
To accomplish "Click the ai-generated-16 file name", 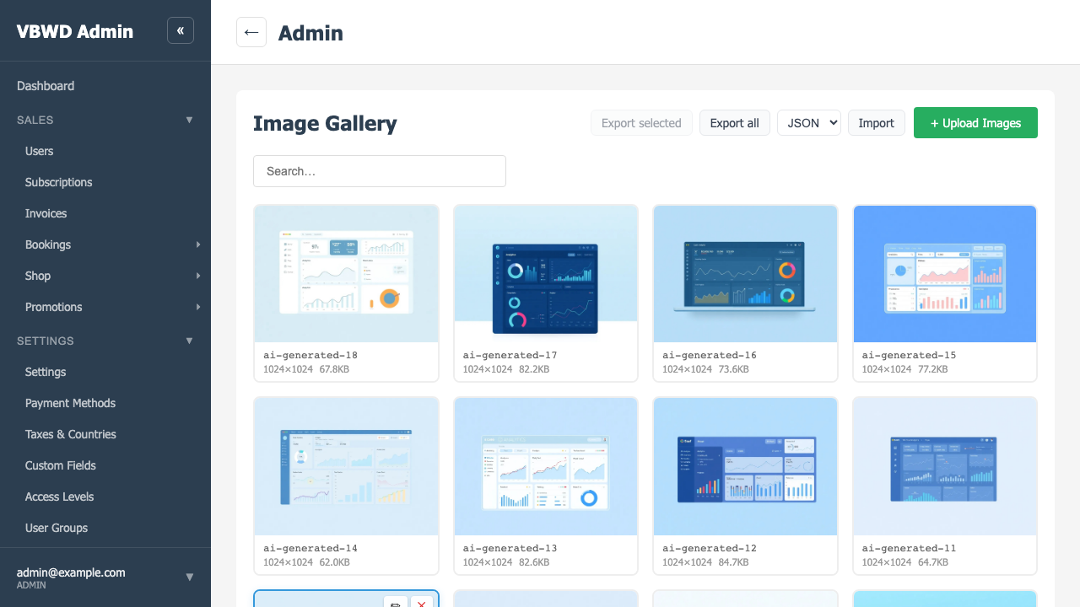I will point(710,355).
